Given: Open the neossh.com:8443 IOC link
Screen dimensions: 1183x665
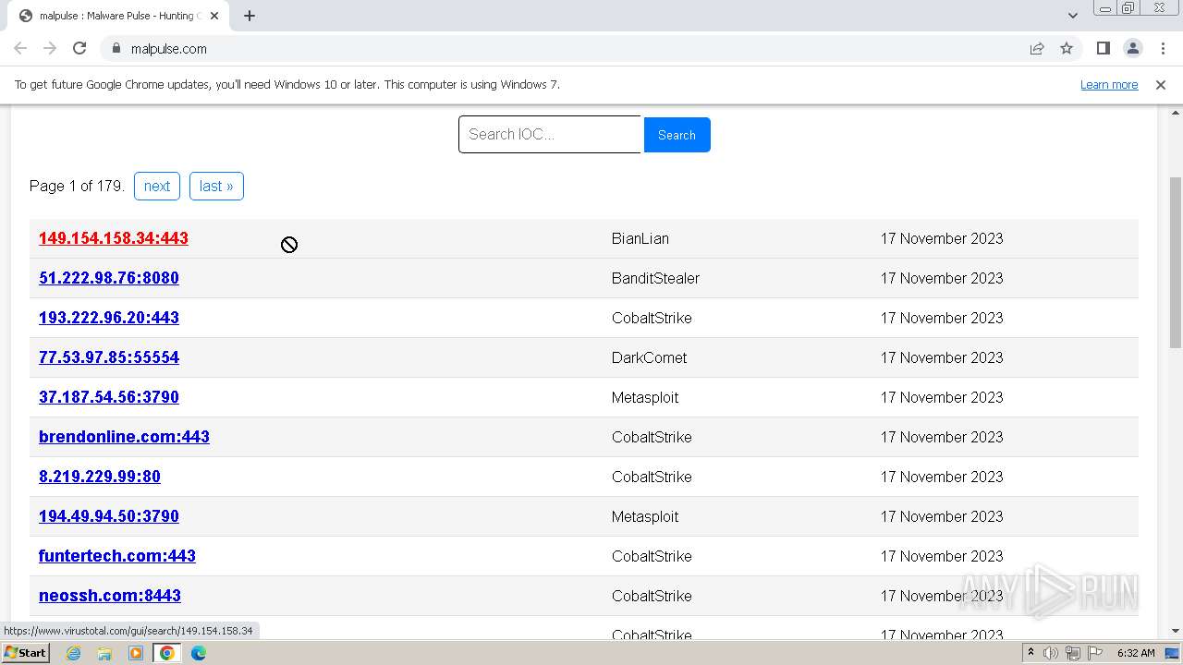Looking at the screenshot, I should click(110, 596).
